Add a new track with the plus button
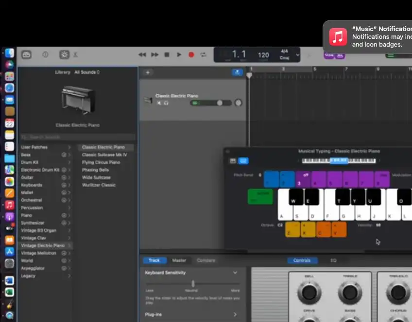 point(148,72)
